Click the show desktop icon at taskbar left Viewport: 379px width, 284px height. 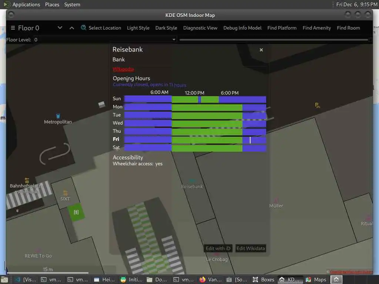pyautogui.click(x=4, y=280)
